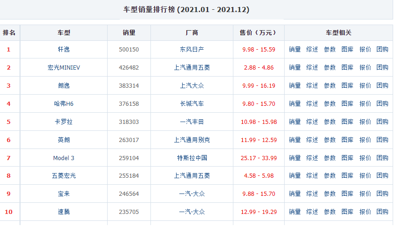
Task: Open 报价 for 英朗 row
Action: click(365, 140)
